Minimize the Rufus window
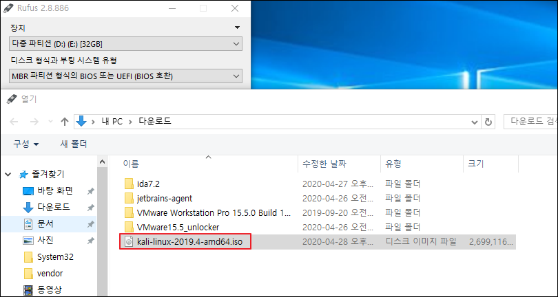Screen dimensions: 558x297 click(172, 8)
